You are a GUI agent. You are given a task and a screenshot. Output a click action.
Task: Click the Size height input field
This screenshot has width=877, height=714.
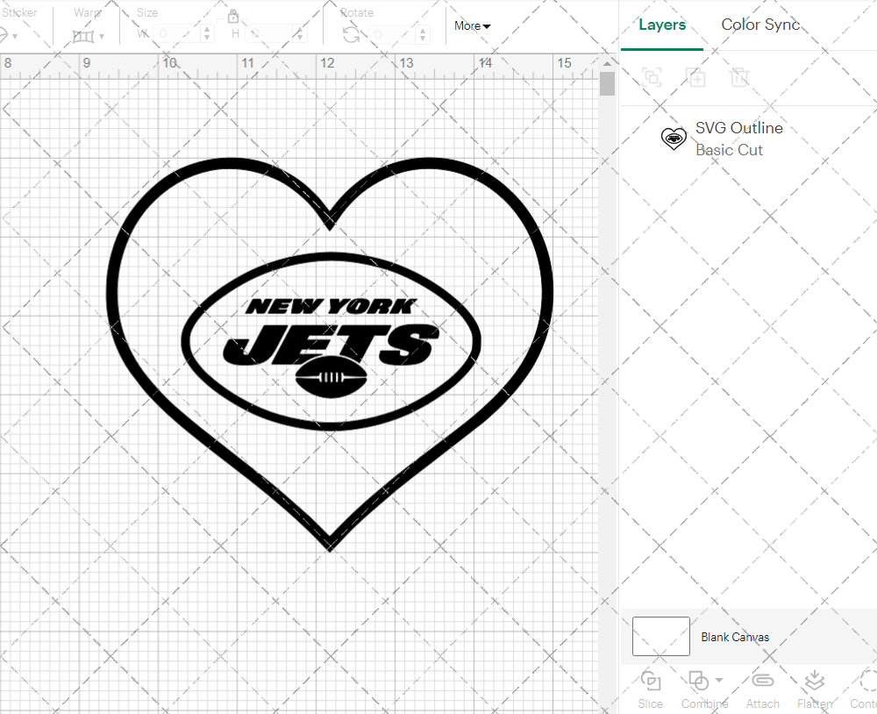coord(269,33)
